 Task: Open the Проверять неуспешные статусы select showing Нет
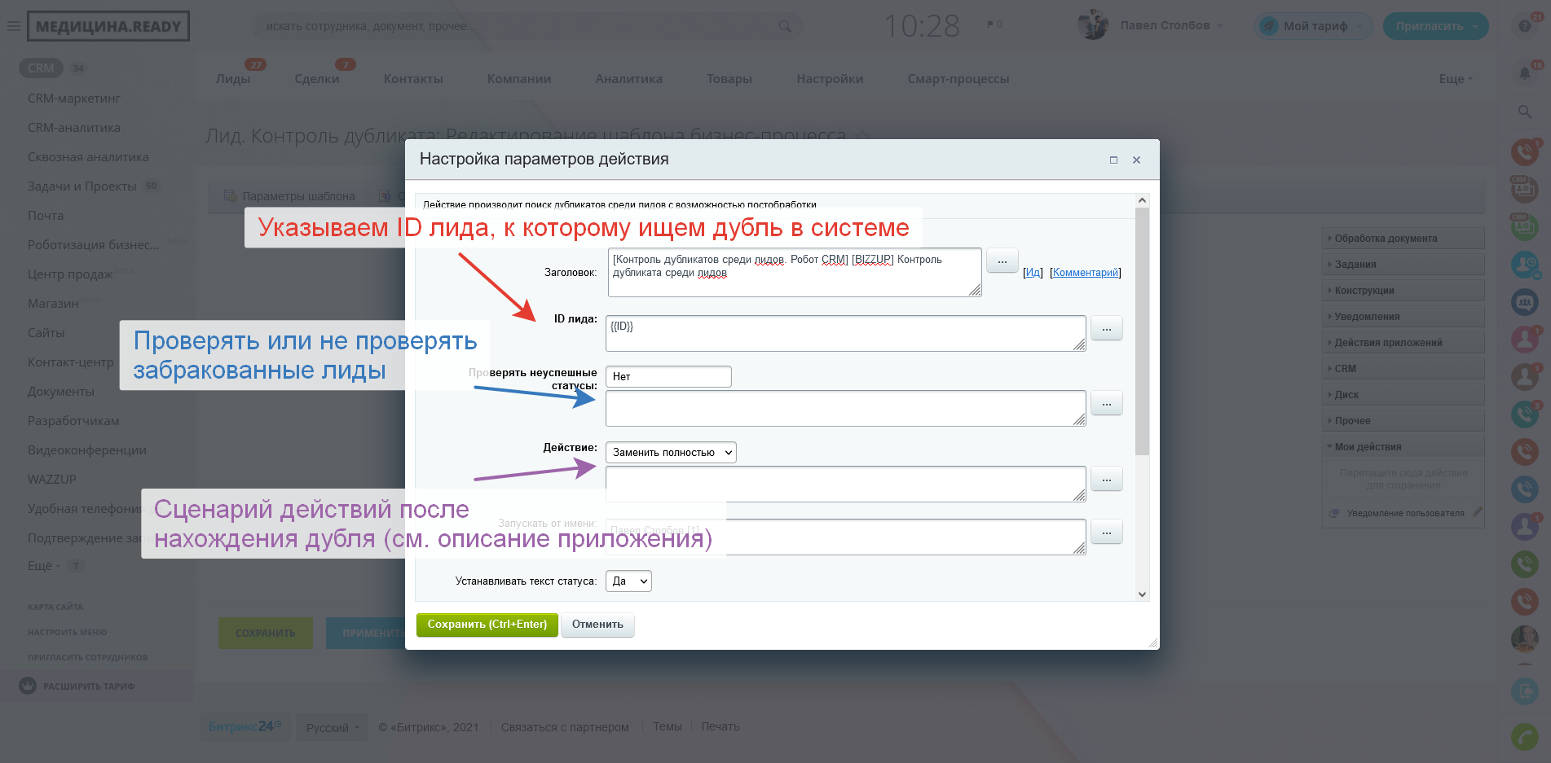(668, 376)
